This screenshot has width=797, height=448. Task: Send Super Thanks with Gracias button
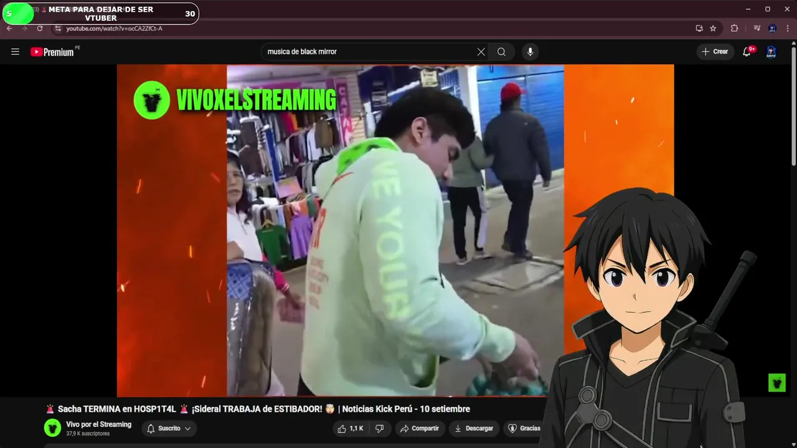coord(524,428)
